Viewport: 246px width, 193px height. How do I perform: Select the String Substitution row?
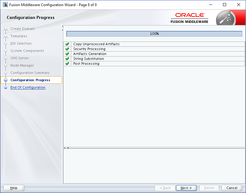[x=154, y=59]
